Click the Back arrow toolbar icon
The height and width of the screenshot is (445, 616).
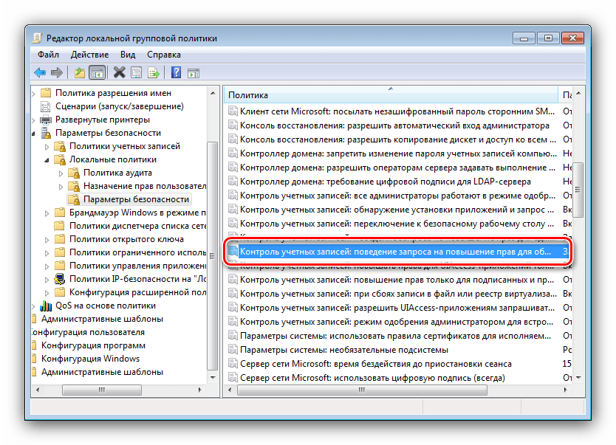pos(40,72)
